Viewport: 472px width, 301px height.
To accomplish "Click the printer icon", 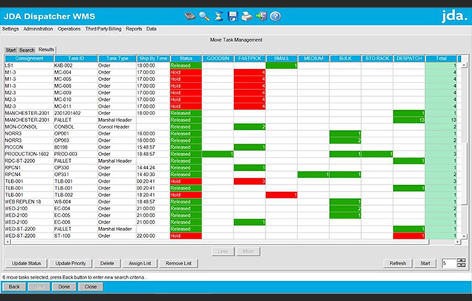I will point(247,16).
